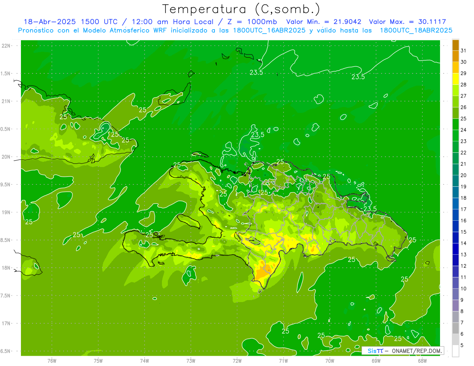Click the "12:00 am Hora Local" text
474x366 pixels.
click(172, 22)
